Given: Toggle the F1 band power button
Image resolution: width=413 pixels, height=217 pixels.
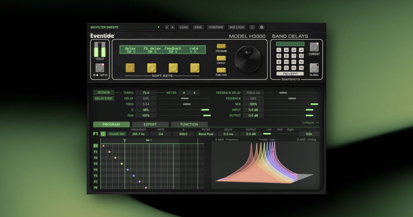Looking at the screenshot, I should coord(103,134).
